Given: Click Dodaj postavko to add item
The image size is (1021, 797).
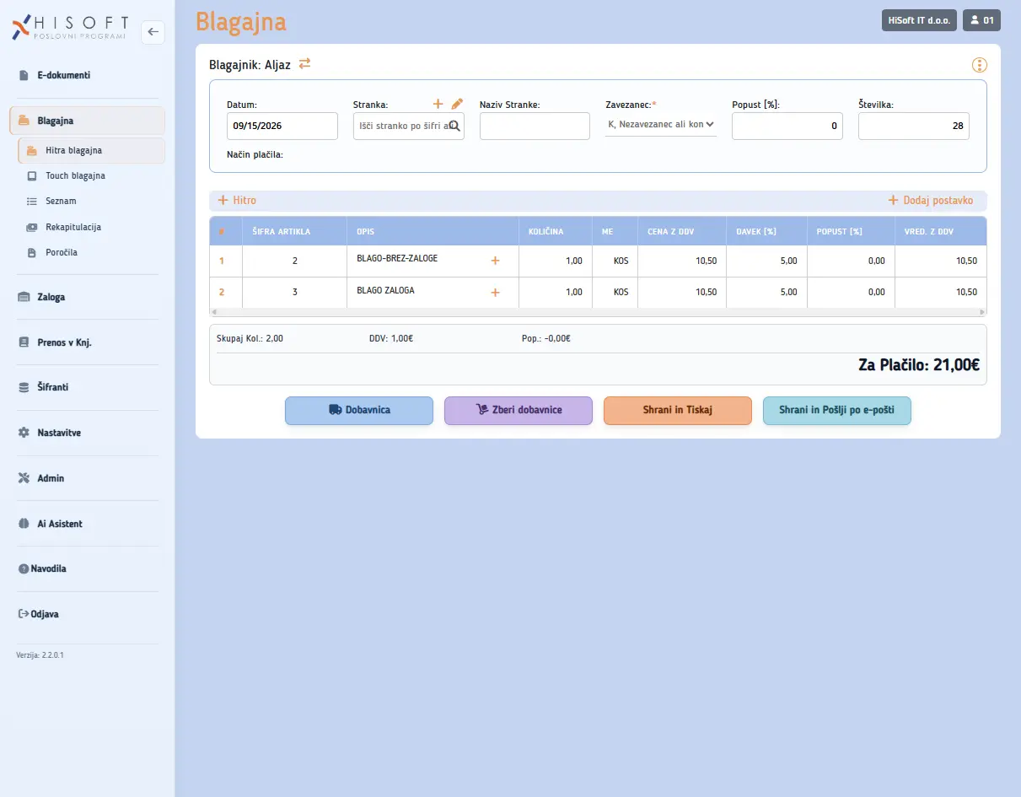Looking at the screenshot, I should (931, 201).
